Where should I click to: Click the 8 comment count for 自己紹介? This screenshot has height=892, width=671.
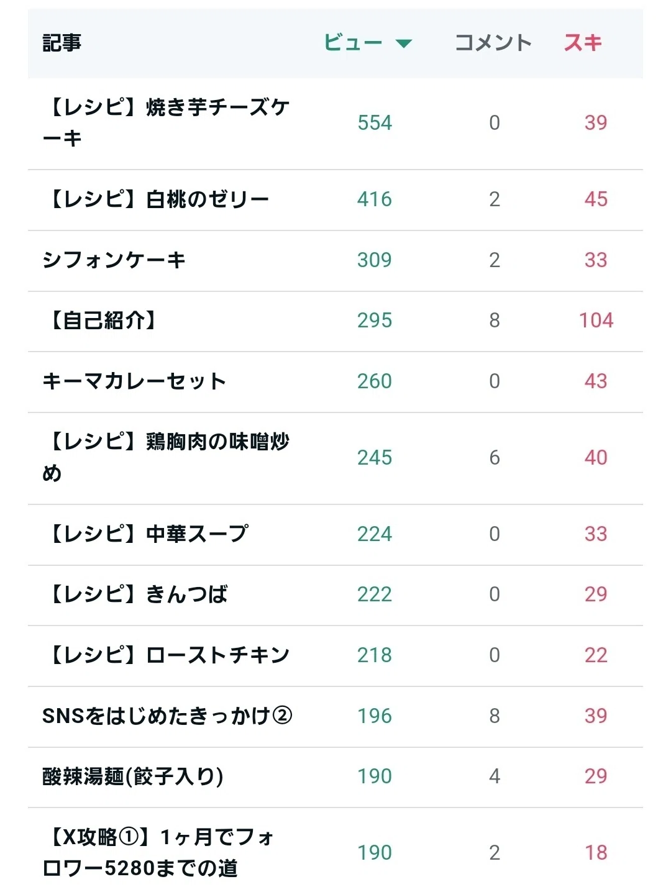click(x=495, y=321)
